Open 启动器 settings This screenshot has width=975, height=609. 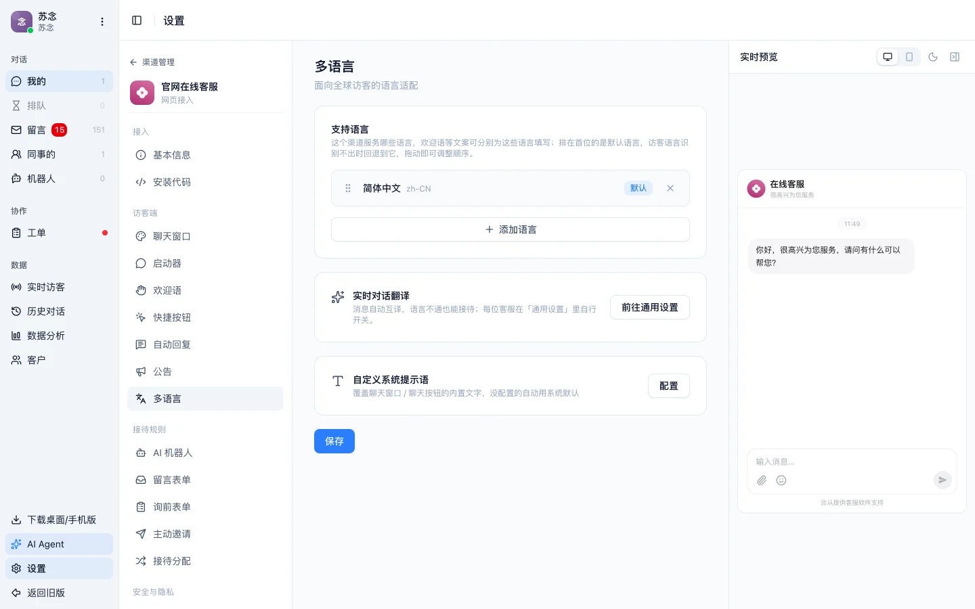tap(205, 263)
